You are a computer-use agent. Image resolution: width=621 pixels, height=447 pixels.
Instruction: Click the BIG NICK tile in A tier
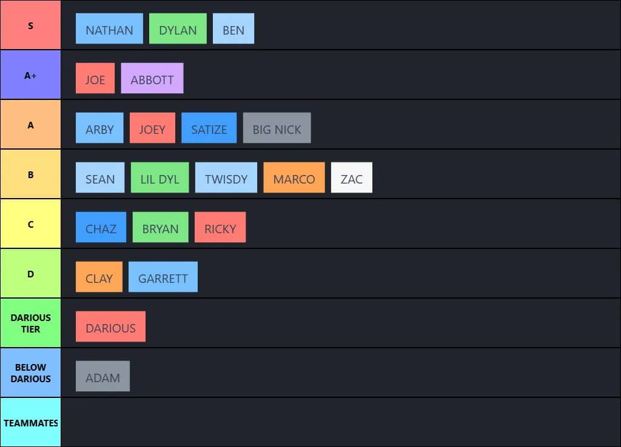coord(277,128)
